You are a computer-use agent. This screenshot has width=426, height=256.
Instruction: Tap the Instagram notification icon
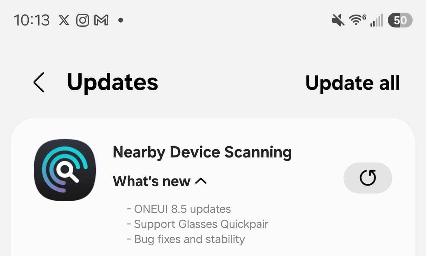click(83, 20)
